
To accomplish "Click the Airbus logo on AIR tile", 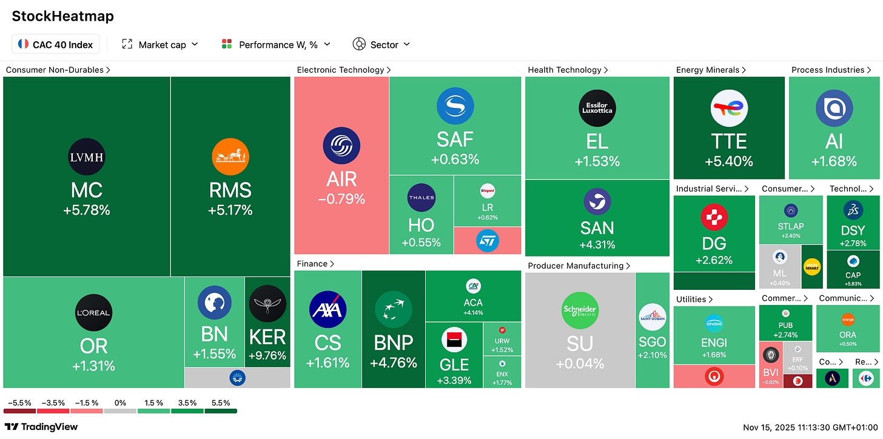I will [x=341, y=146].
